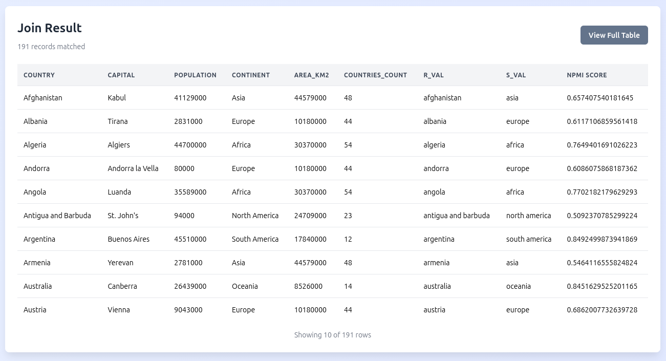Select the Antigua and Barbuda row
This screenshot has height=361, width=666.
coord(57,216)
